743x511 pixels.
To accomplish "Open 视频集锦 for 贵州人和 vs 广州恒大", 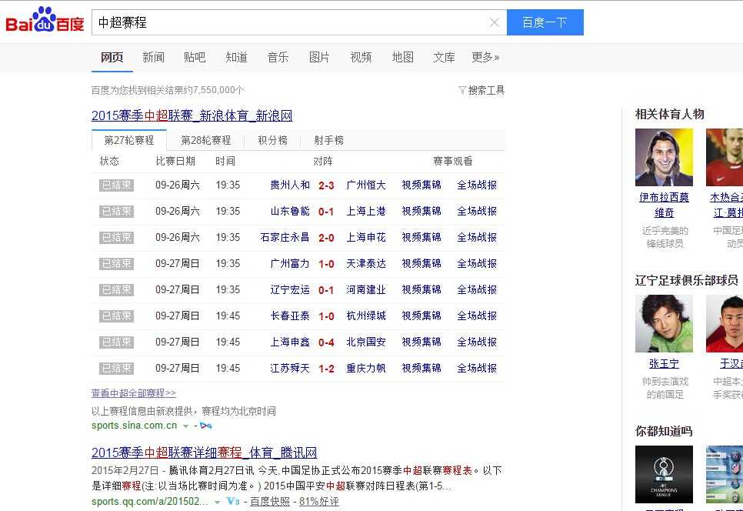I will [421, 185].
